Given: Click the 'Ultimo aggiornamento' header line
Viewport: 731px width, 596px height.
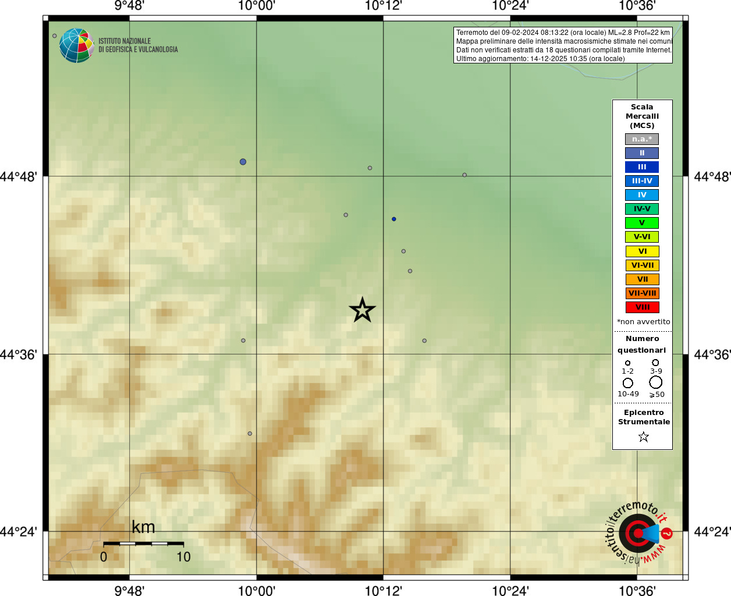Looking at the screenshot, I should 540,59.
